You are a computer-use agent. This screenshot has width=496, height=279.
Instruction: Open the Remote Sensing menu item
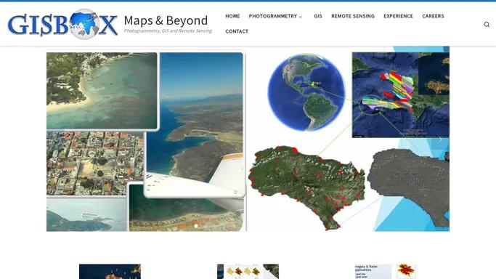[353, 16]
